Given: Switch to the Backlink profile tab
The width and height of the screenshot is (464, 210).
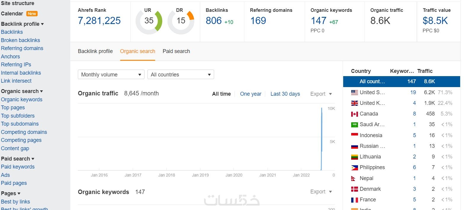Looking at the screenshot, I should 95,51.
